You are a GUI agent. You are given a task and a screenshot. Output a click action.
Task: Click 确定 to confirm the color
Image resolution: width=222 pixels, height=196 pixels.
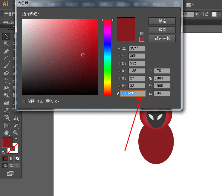[x=162, y=21]
